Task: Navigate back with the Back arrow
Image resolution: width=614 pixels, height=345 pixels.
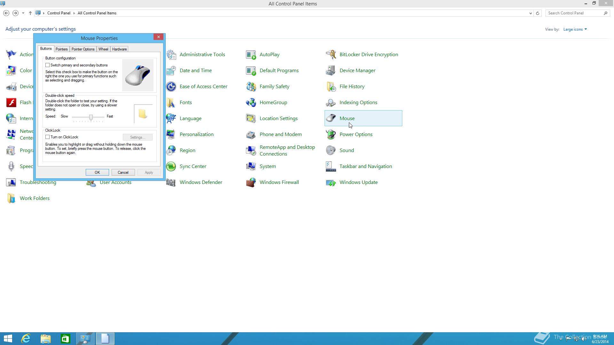Action: pyautogui.click(x=6, y=13)
